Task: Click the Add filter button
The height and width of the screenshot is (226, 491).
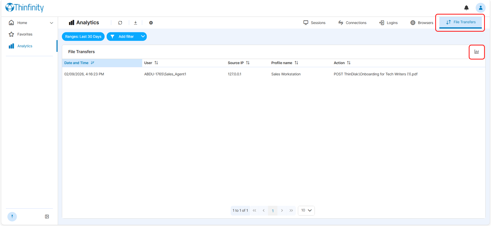Action: (x=126, y=37)
